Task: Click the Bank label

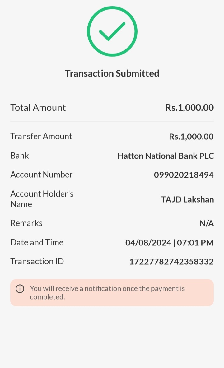Action: (x=20, y=156)
